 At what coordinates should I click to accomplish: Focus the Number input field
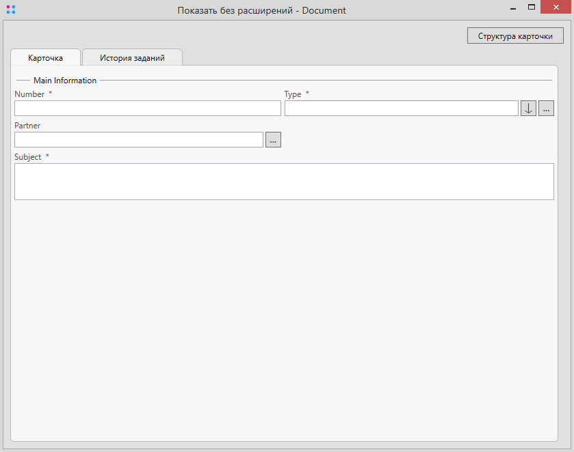(147, 109)
